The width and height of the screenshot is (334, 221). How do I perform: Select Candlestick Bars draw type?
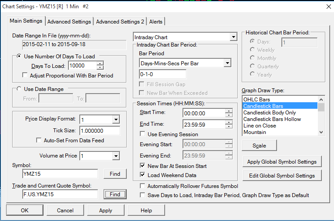pyautogui.click(x=280, y=106)
